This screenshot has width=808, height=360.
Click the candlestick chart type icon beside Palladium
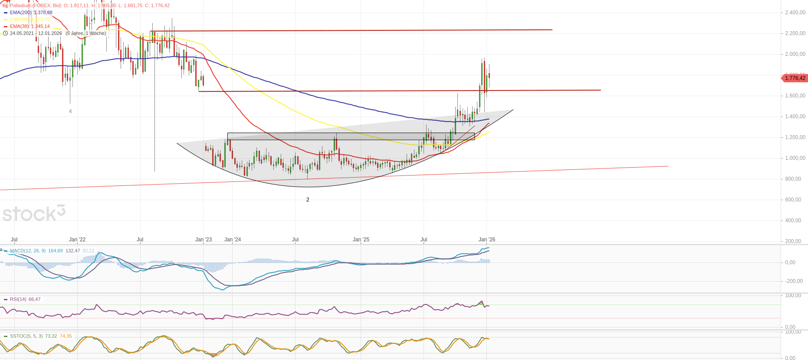pyautogui.click(x=5, y=6)
